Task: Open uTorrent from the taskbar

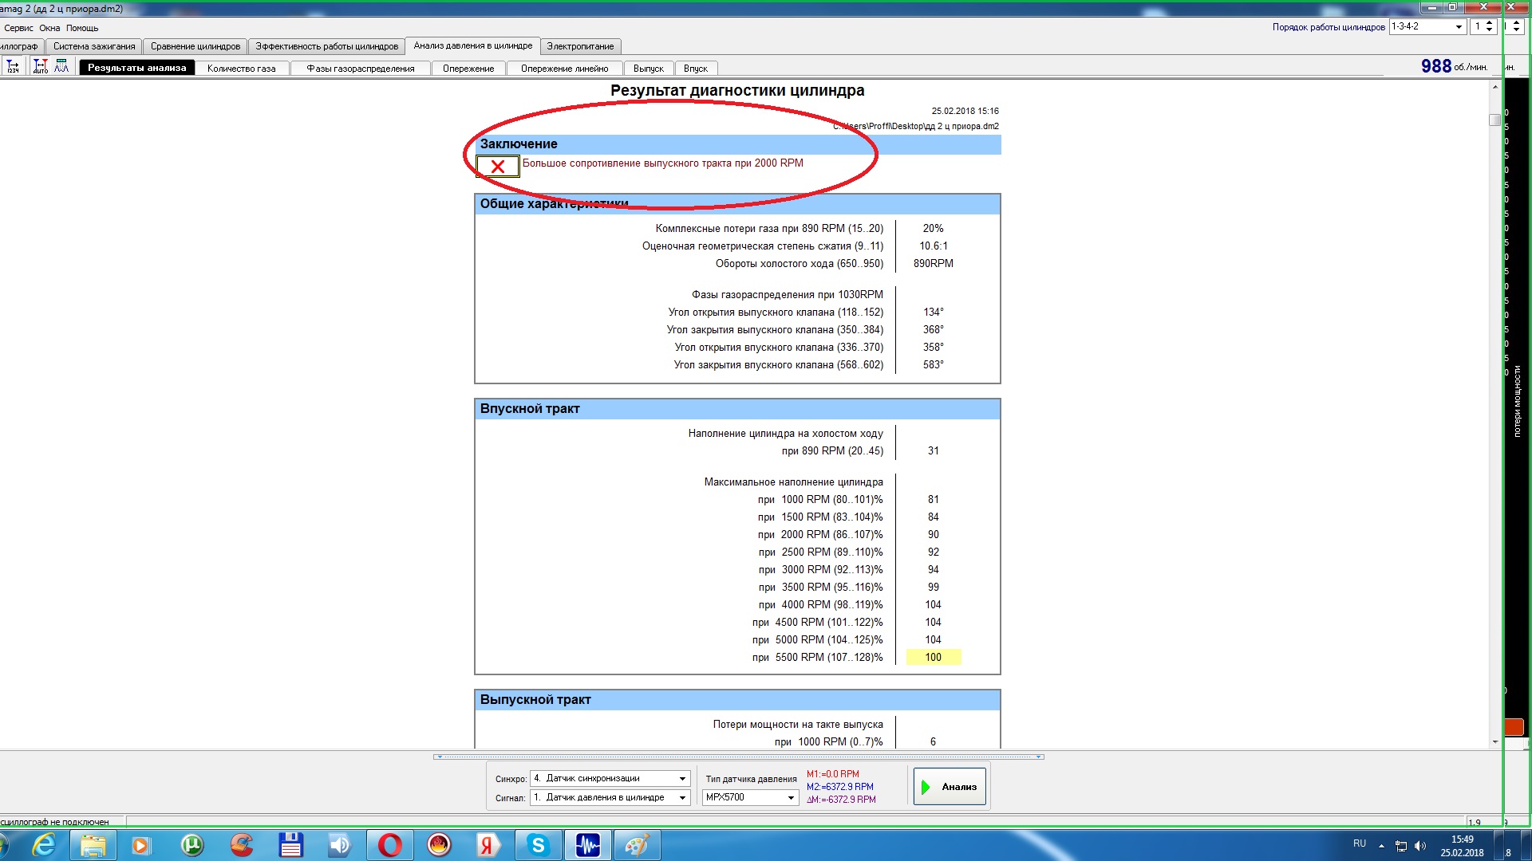Action: point(191,845)
